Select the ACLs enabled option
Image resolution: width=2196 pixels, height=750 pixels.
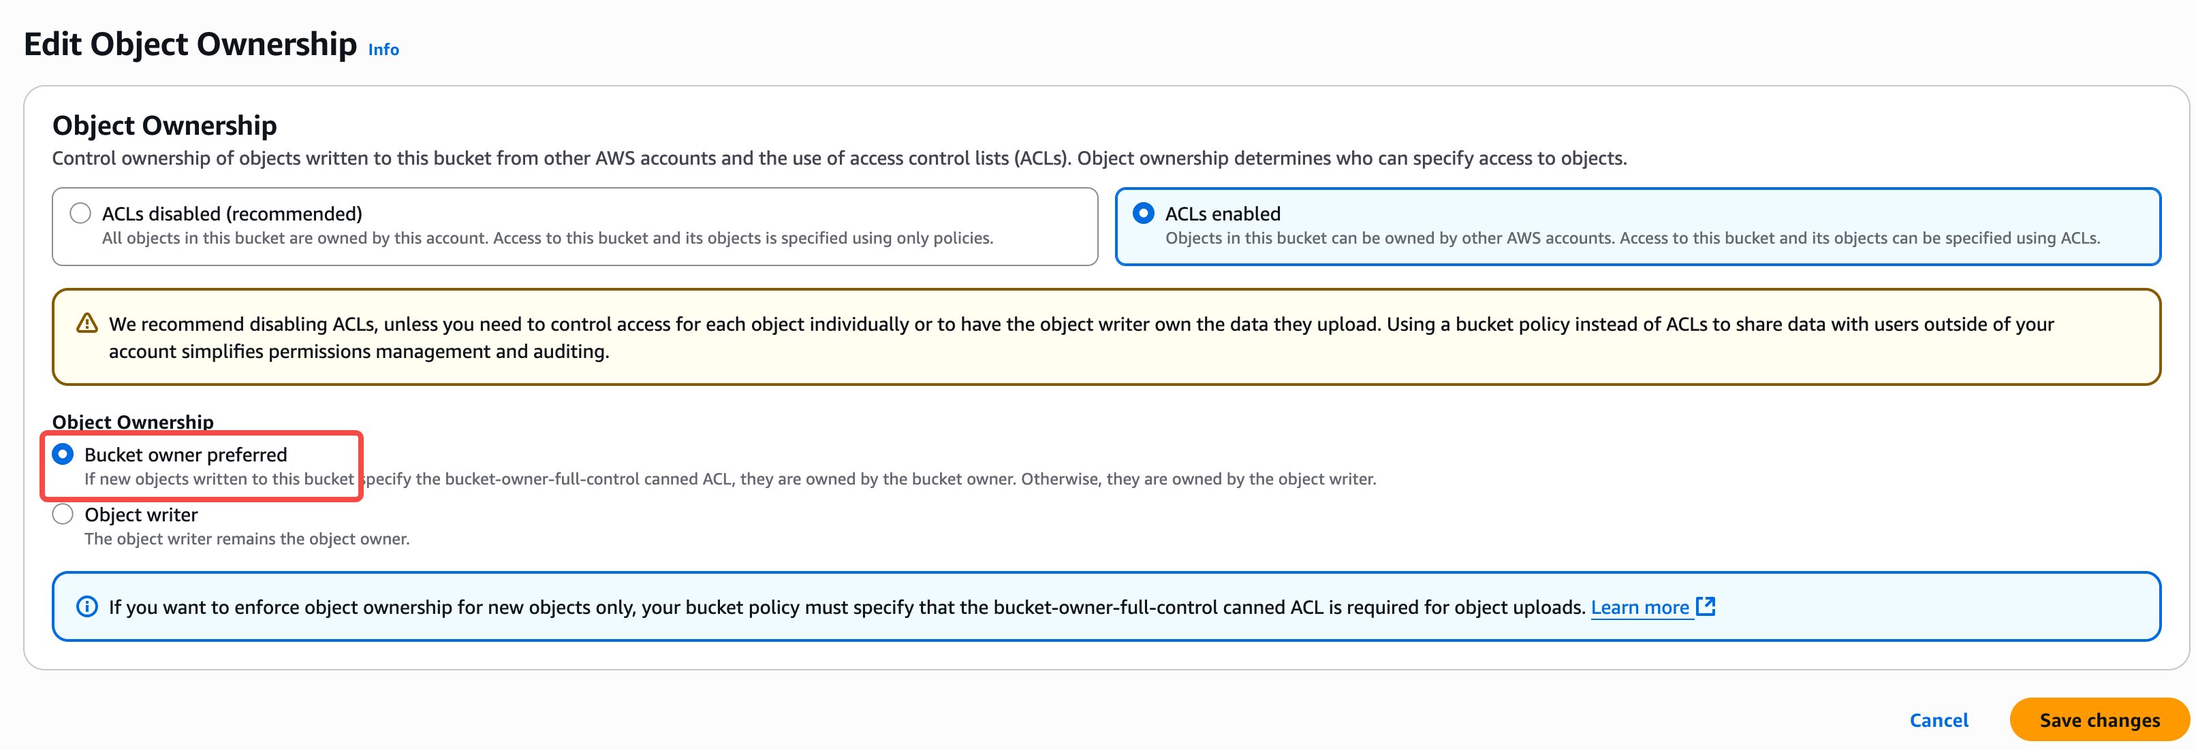pyautogui.click(x=1143, y=213)
